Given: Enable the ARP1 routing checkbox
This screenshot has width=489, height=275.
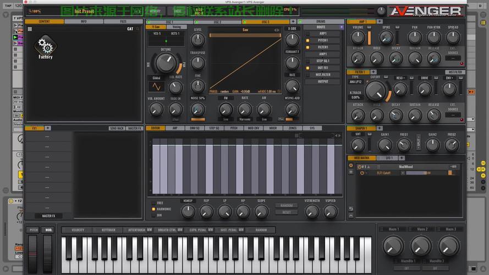Looking at the screenshot, I should (x=308, y=34).
